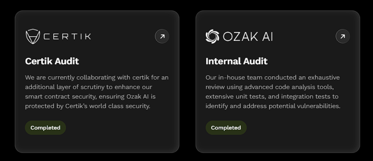
Task: Select the Certik Audit heading
Action: click(x=52, y=61)
